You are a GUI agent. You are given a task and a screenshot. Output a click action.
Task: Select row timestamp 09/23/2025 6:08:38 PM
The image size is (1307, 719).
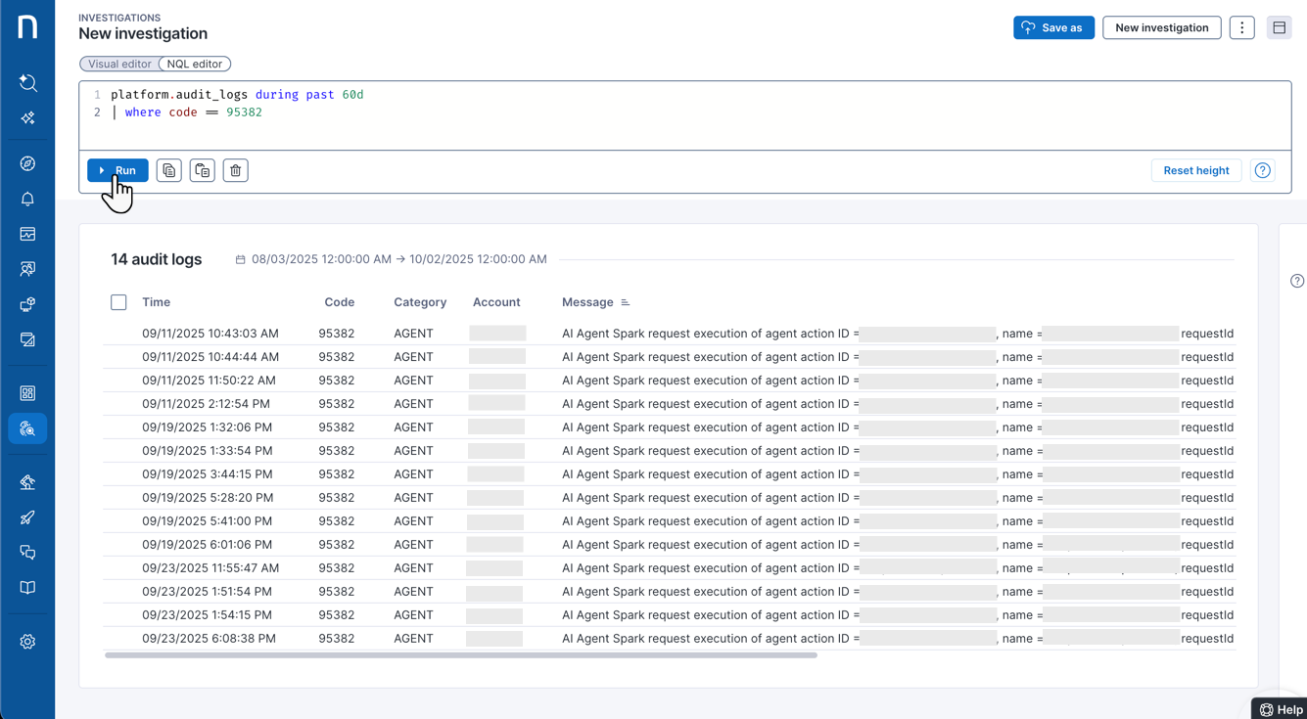209,639
